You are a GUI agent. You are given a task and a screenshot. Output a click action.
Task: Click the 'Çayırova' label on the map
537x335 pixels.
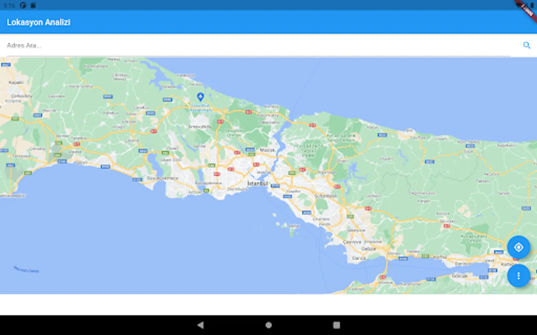(x=352, y=242)
